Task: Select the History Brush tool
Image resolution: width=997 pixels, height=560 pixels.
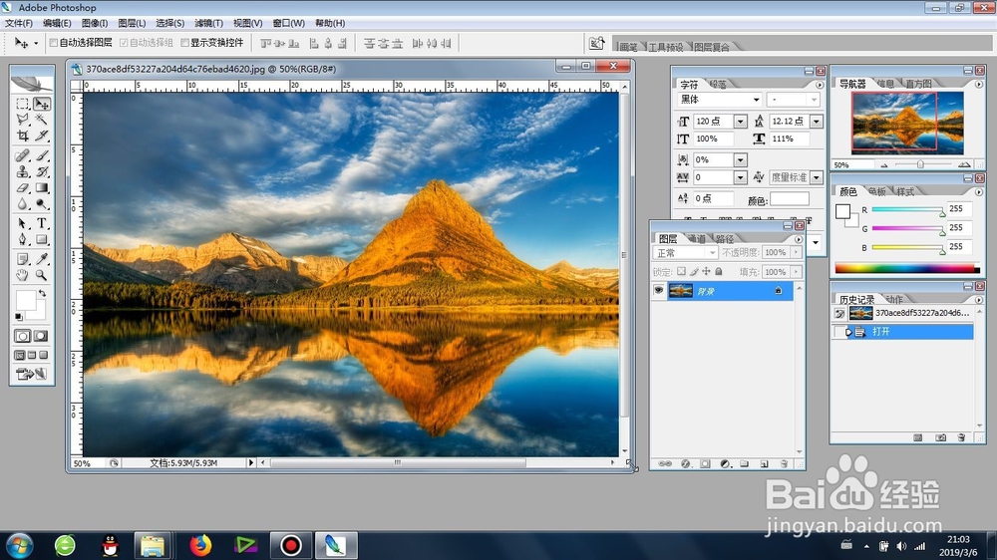Action: click(42, 171)
